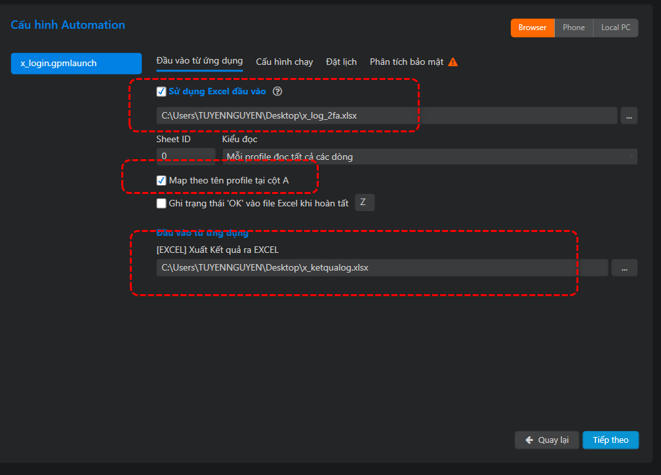Choose the Browser platform button
661x475 pixels.
[532, 28]
